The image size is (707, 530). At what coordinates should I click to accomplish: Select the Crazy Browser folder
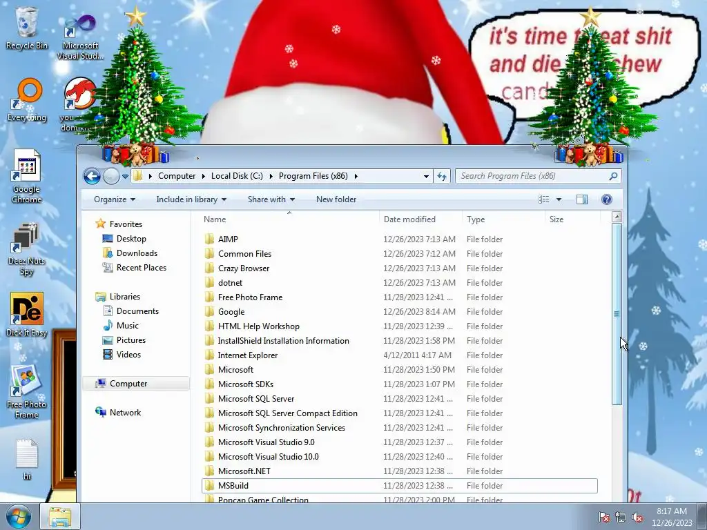244,268
